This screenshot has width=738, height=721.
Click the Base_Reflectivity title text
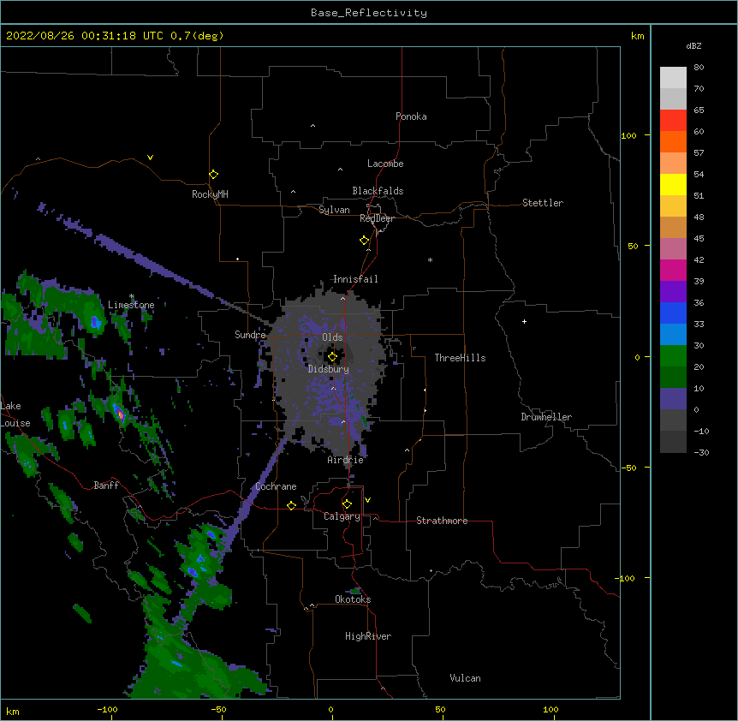coord(369,13)
